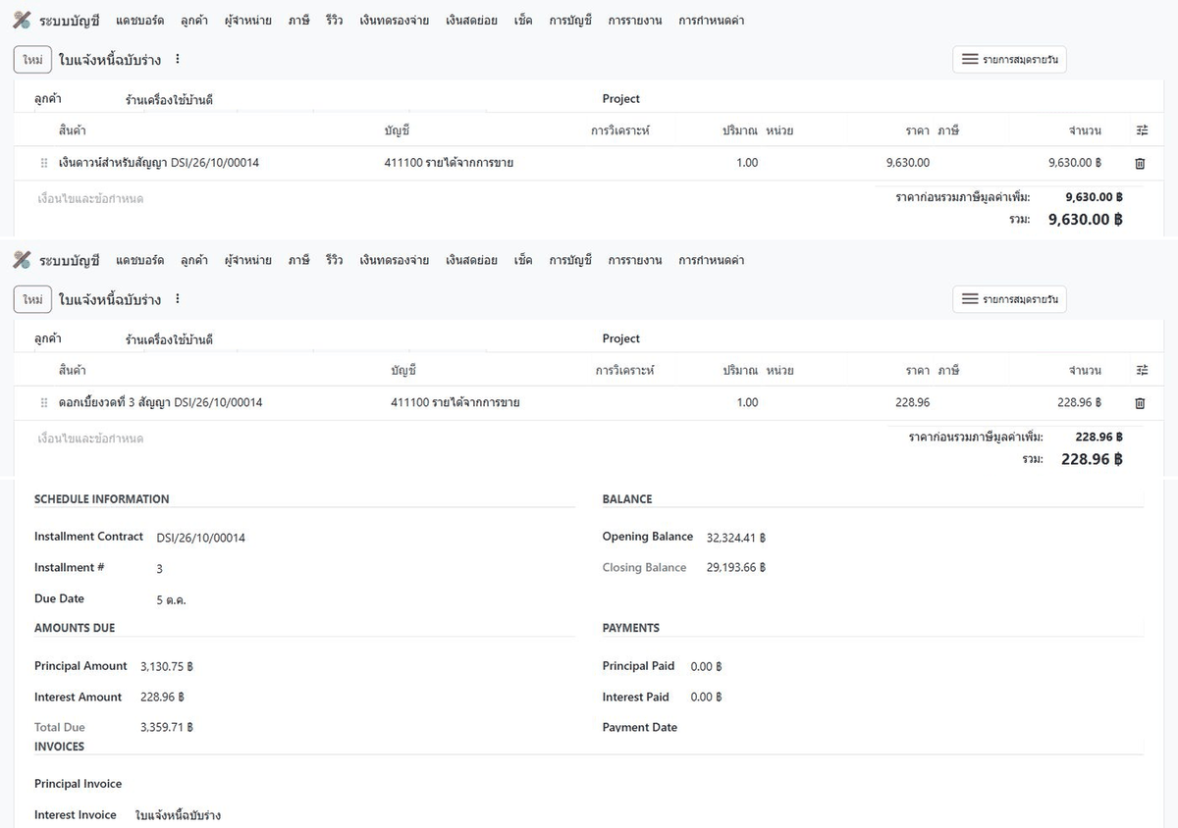Click the Principal Amount value 3,130.75 ฿
The image size is (1178, 828).
(167, 667)
